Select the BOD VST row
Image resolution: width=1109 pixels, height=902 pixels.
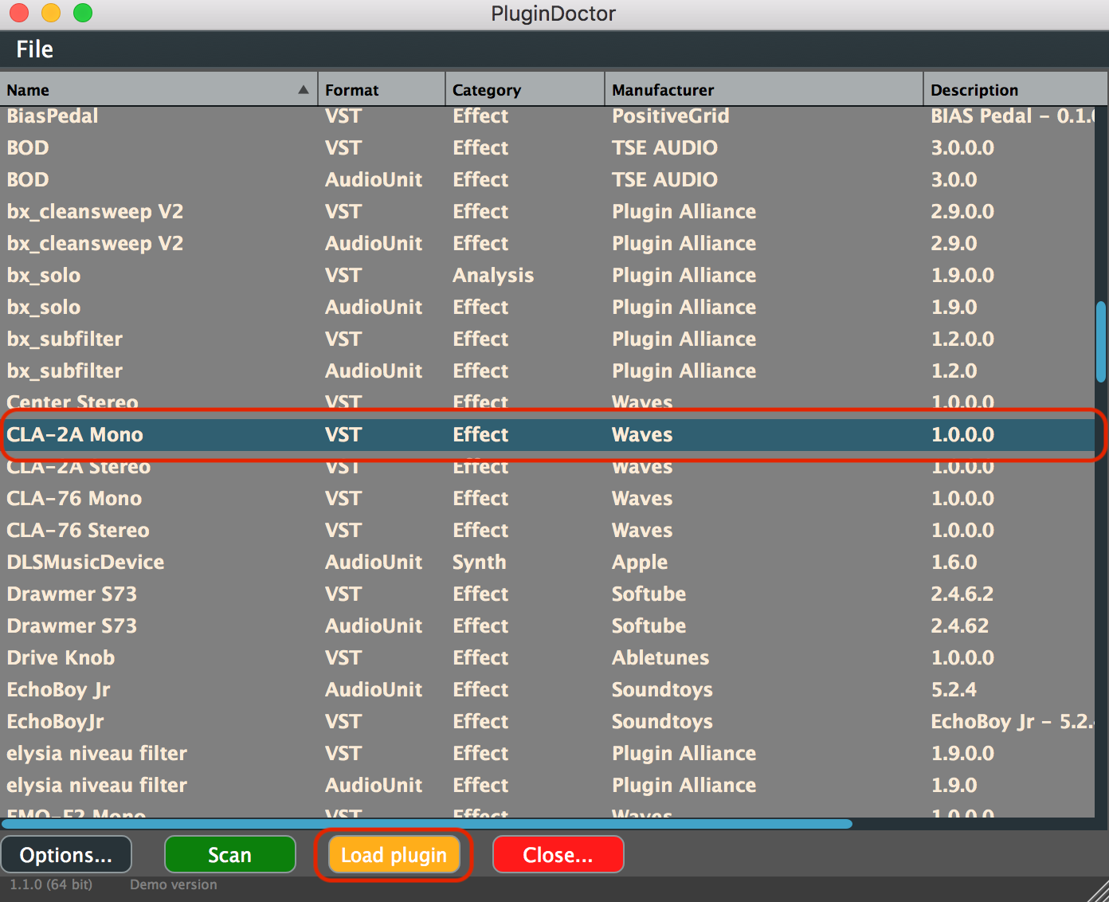[547, 148]
